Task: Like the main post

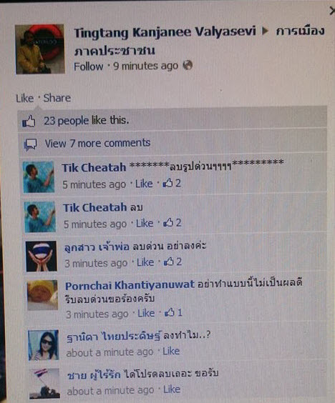Action: tap(25, 99)
